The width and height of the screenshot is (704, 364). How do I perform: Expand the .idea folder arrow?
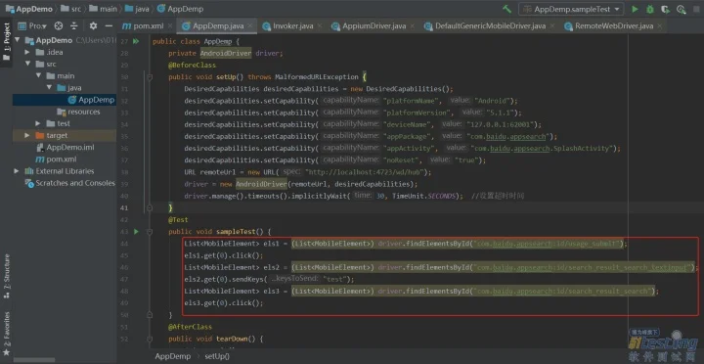click(x=27, y=52)
